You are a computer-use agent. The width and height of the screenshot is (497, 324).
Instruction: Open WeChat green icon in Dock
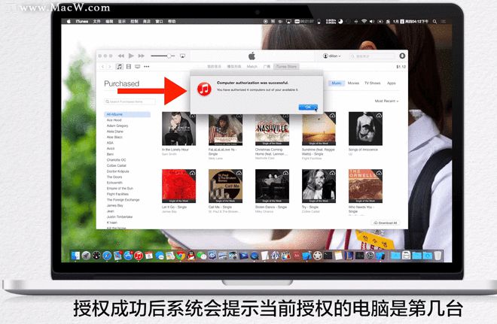point(202,256)
